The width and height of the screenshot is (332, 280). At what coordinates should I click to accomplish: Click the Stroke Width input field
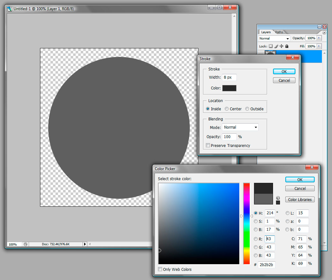tap(229, 77)
